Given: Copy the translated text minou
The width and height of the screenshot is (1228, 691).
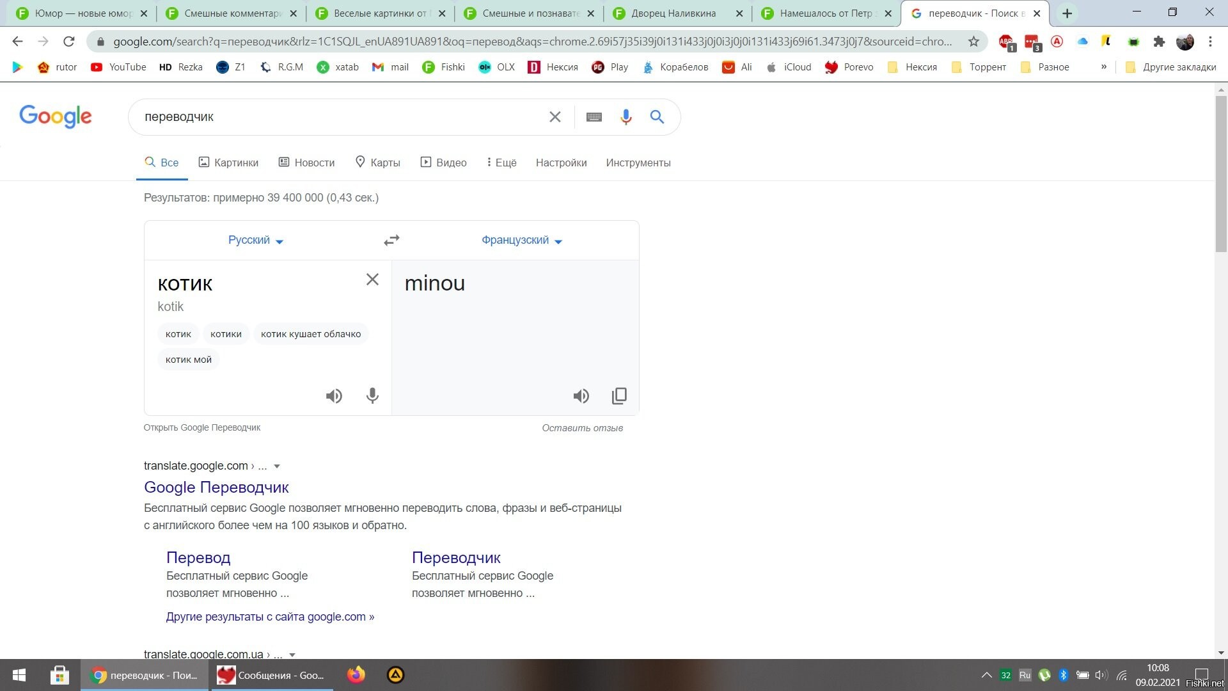Looking at the screenshot, I should tap(619, 396).
